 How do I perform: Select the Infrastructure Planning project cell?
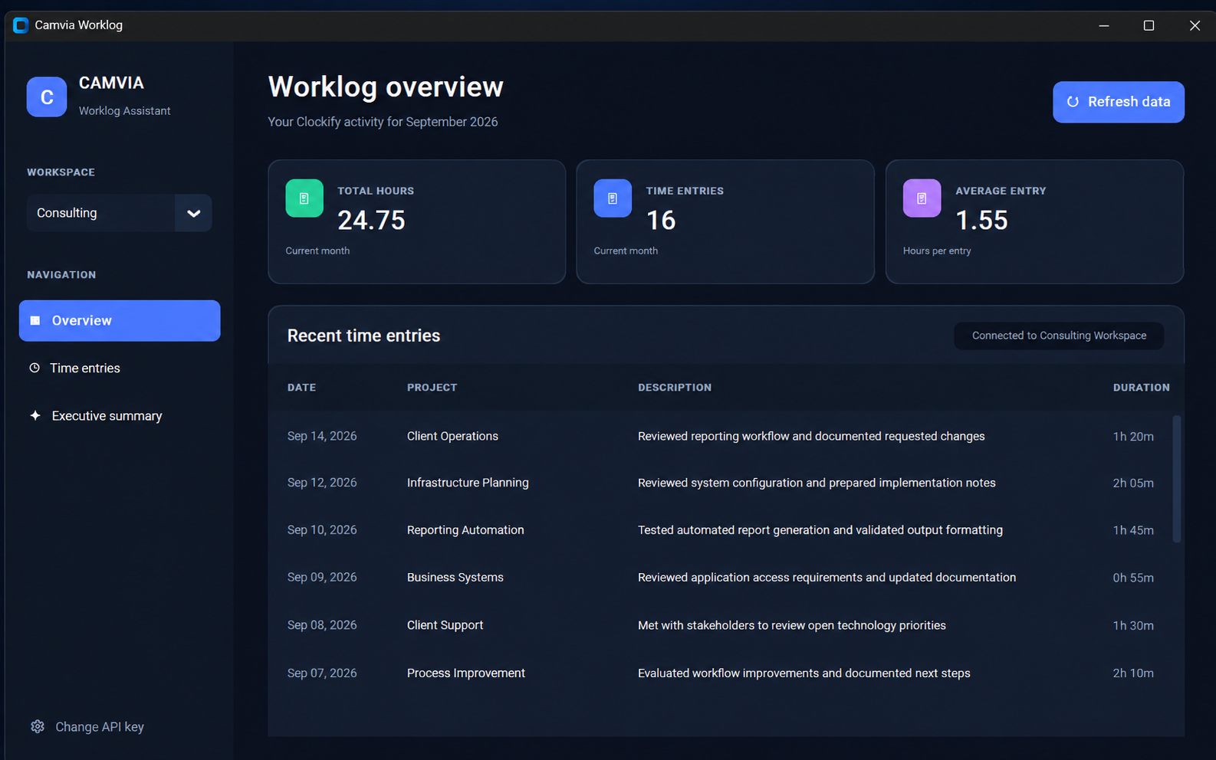(x=468, y=483)
